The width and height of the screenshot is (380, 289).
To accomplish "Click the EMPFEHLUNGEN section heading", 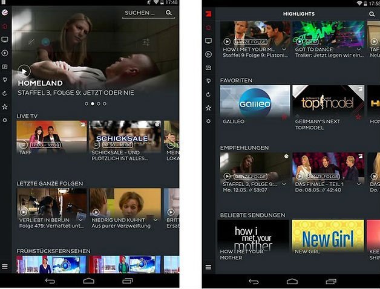I will pos(244,148).
